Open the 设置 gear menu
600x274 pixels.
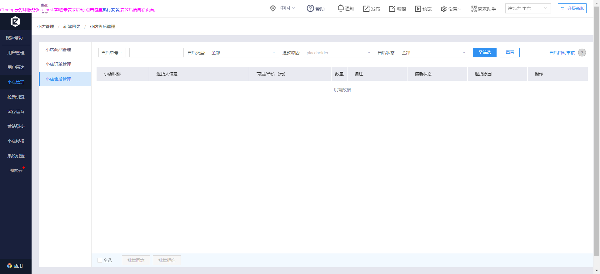444,9
